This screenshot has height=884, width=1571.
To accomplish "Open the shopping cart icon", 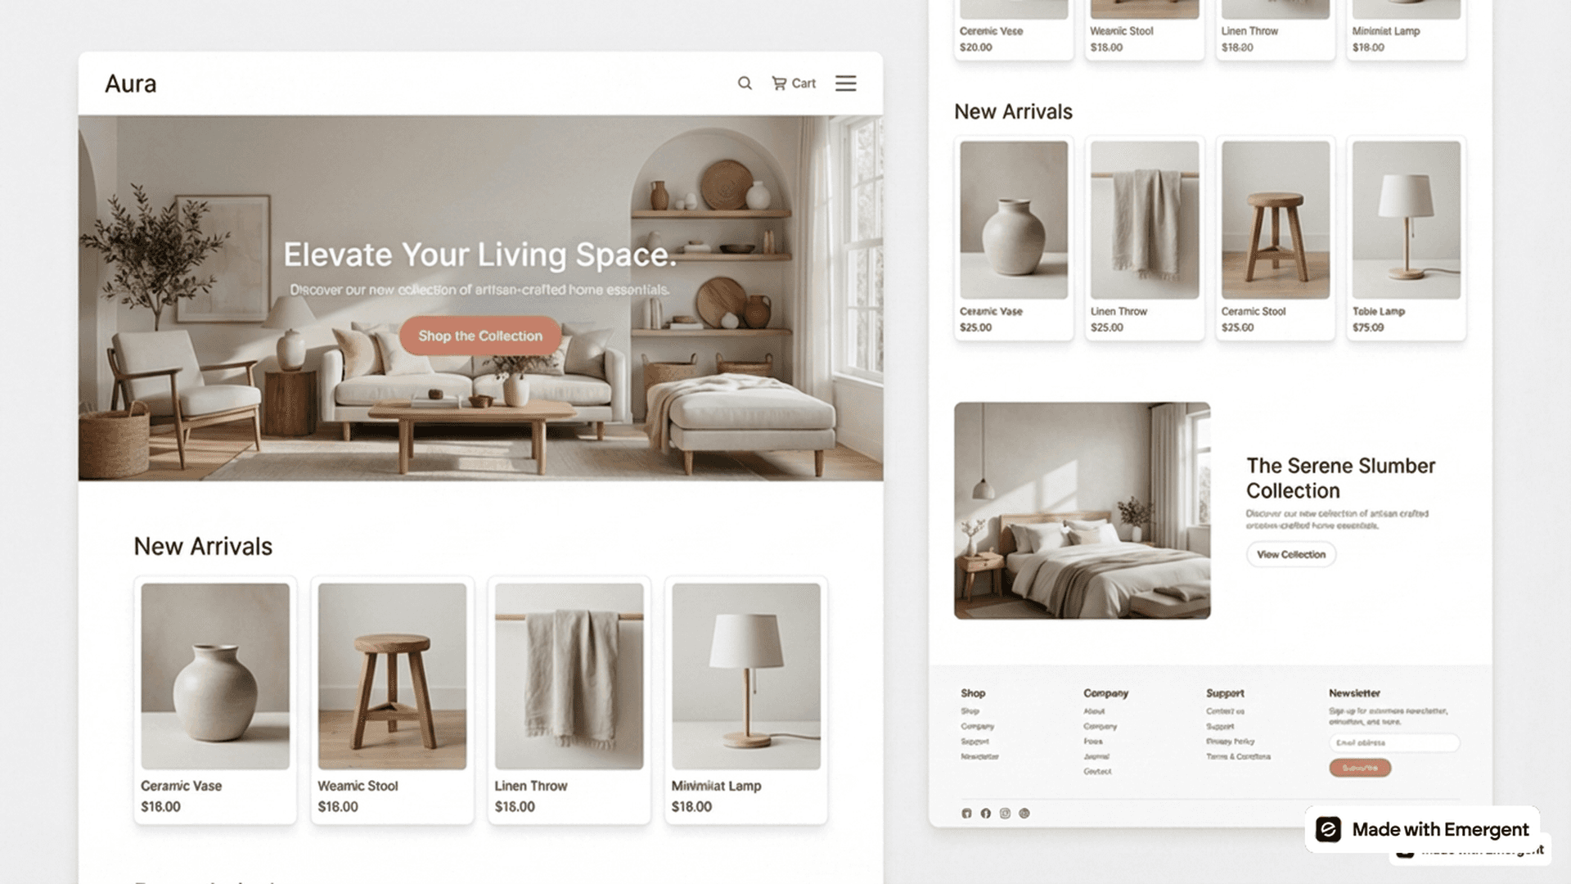I will 779,83.
